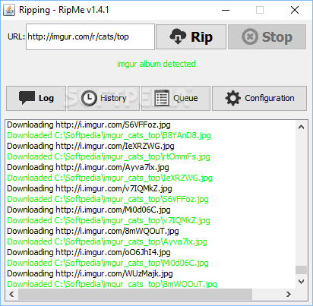This screenshot has height=306, width=313.
Task: Click log line 'Downloaded ...\B8YAnD8.jpg'
Action: 109,135
